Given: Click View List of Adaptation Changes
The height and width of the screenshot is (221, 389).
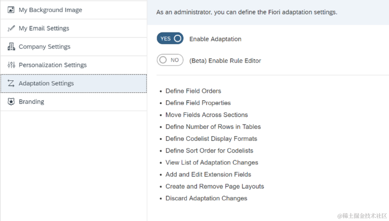Looking at the screenshot, I should pos(212,163).
